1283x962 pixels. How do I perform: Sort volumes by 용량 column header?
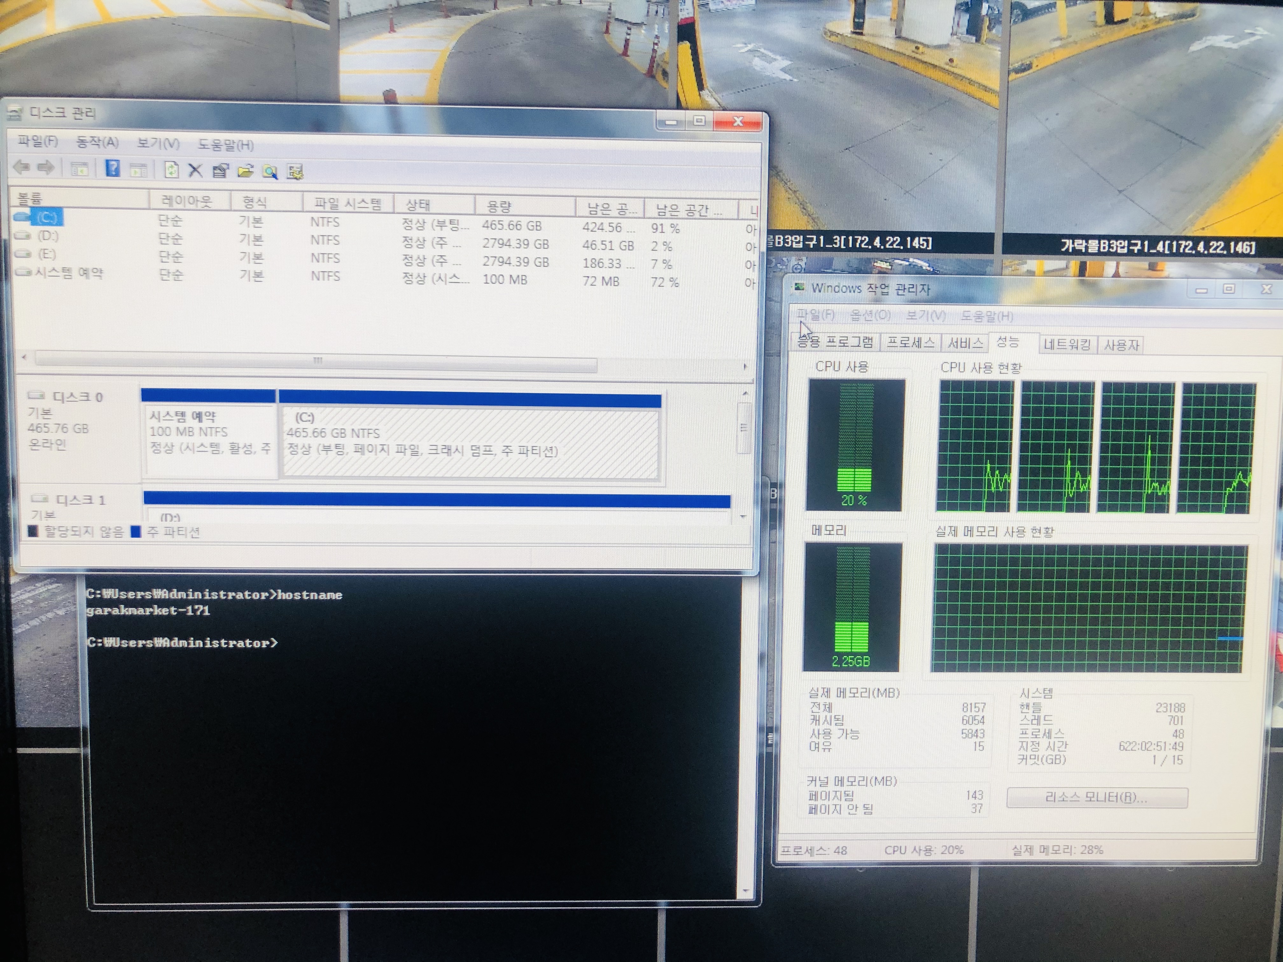click(x=499, y=206)
